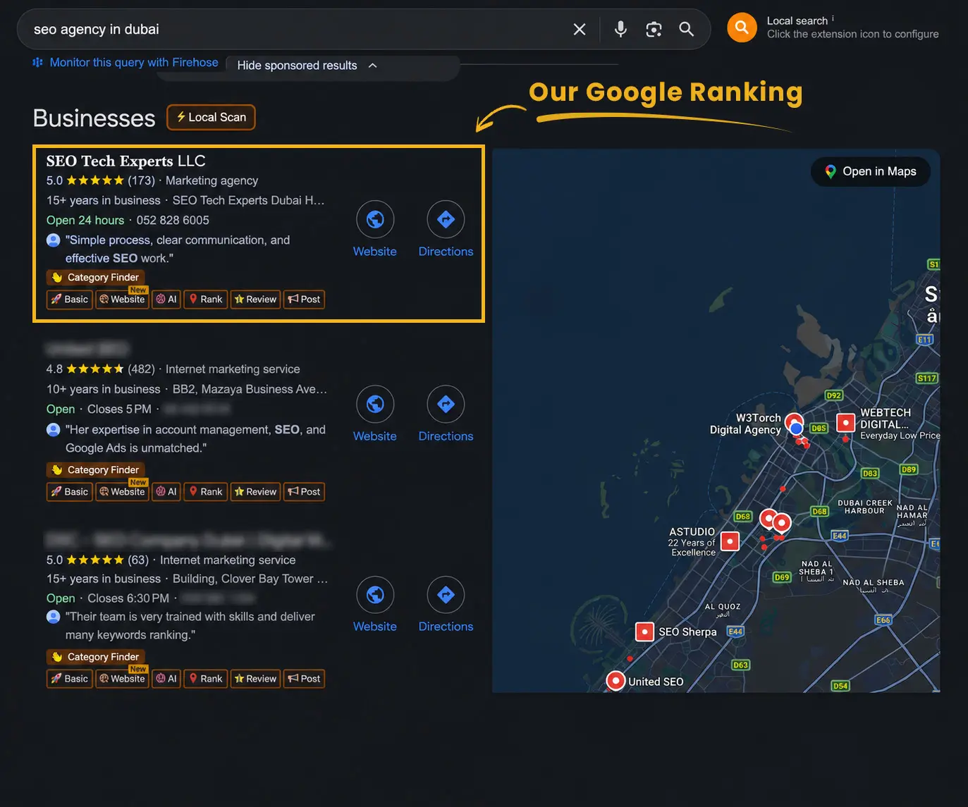Call phone number 052 828 6005
This screenshot has height=807, width=968.
click(x=173, y=220)
